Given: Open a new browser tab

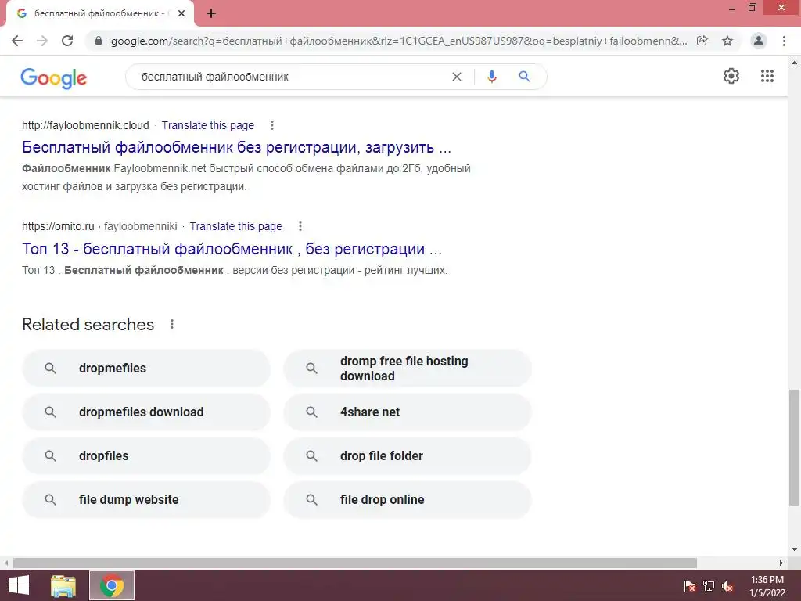Looking at the screenshot, I should [x=211, y=13].
